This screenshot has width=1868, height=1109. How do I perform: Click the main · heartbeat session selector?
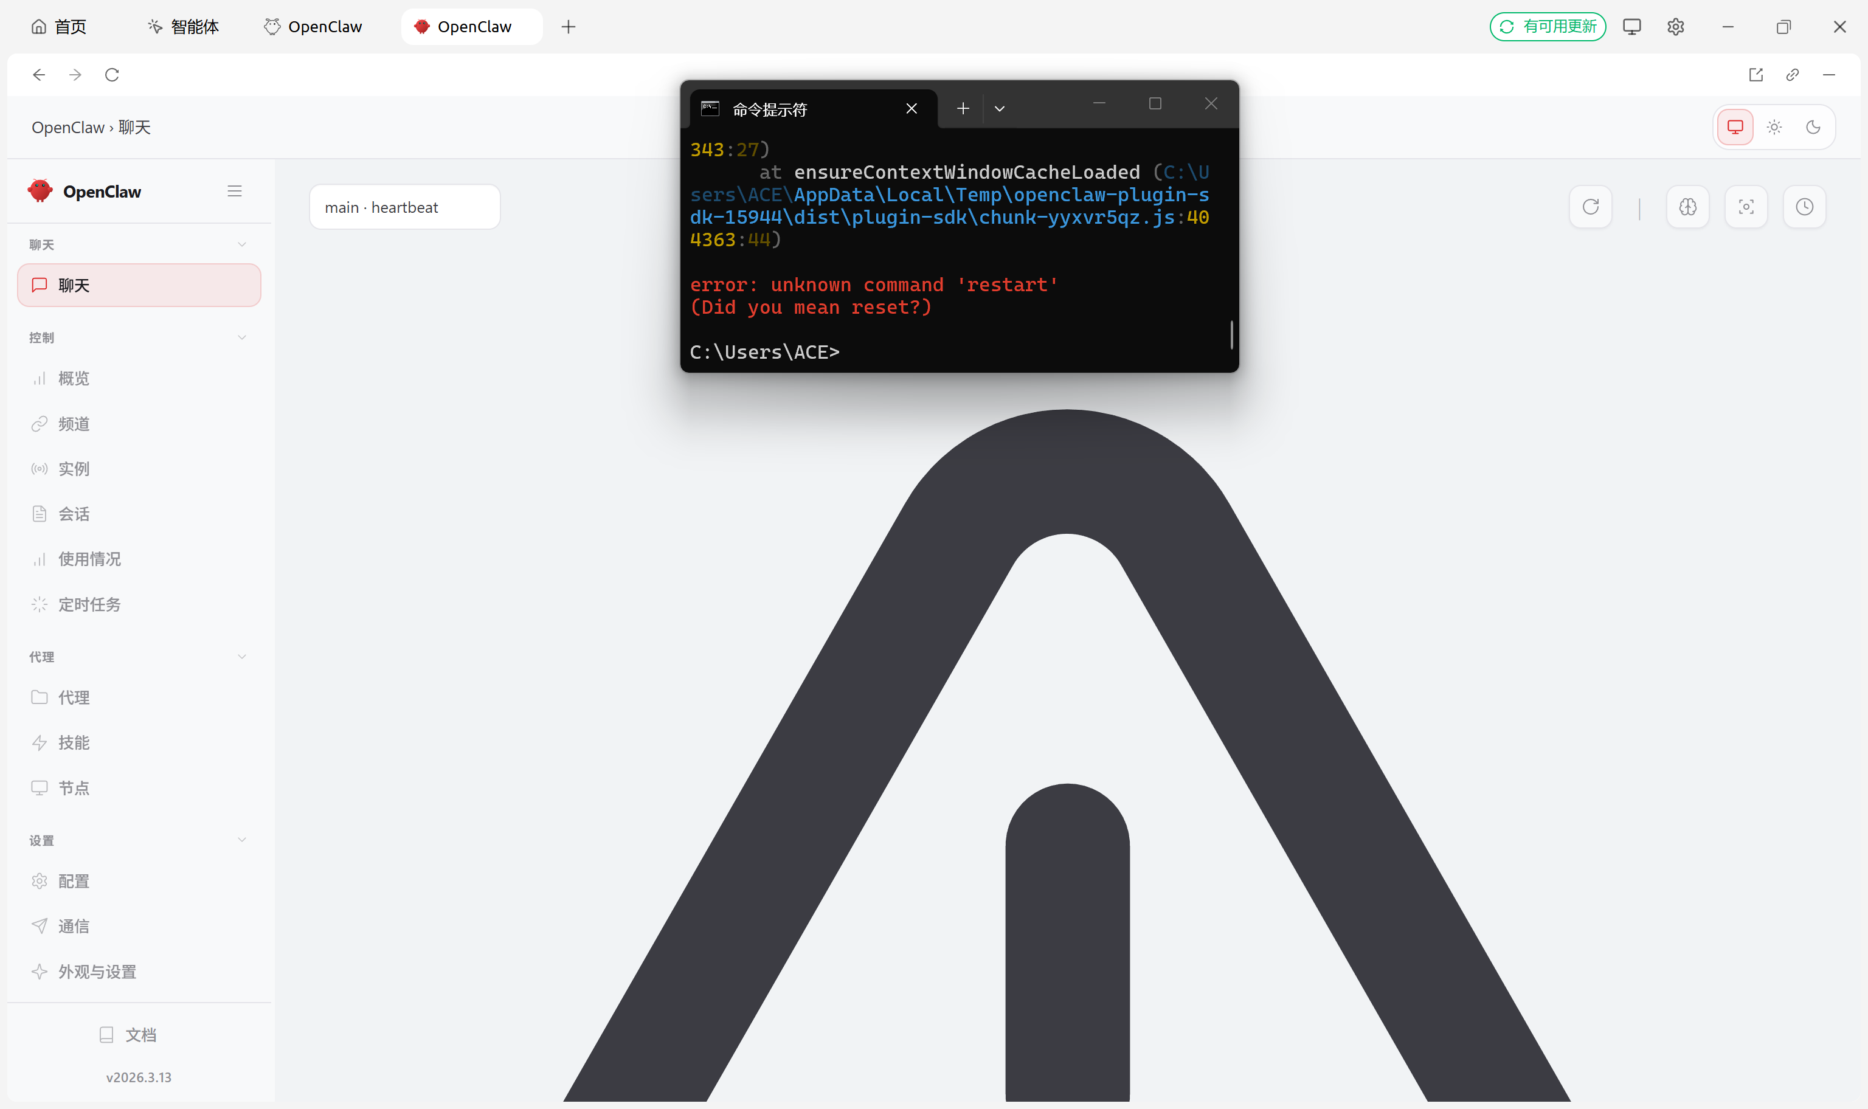(404, 208)
